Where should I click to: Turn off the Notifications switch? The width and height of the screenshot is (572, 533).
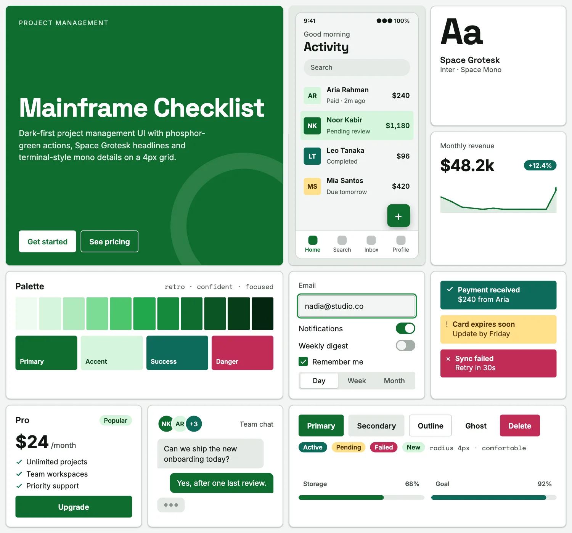pos(405,328)
